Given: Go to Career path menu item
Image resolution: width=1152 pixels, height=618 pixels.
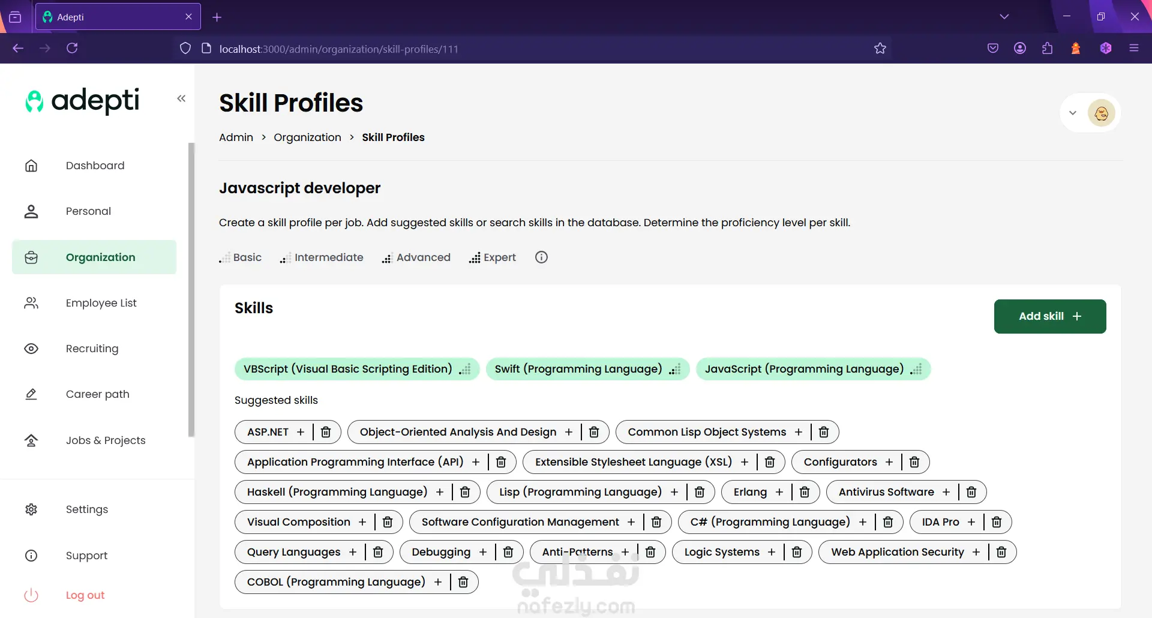Looking at the screenshot, I should tap(97, 394).
